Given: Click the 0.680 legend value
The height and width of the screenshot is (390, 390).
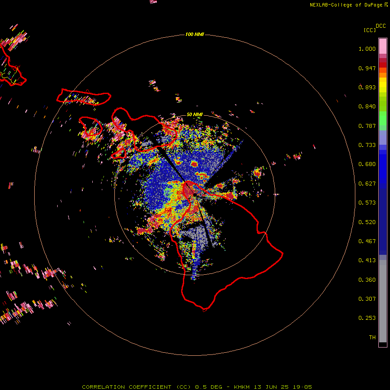Looking at the screenshot, I should coord(367,164).
